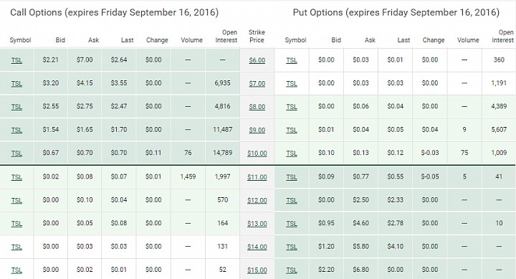Select the $15.00 strike price link
The height and width of the screenshot is (279, 516).
257,270
